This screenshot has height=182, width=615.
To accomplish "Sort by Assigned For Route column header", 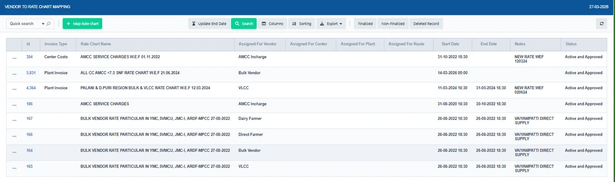I will (x=409, y=44).
